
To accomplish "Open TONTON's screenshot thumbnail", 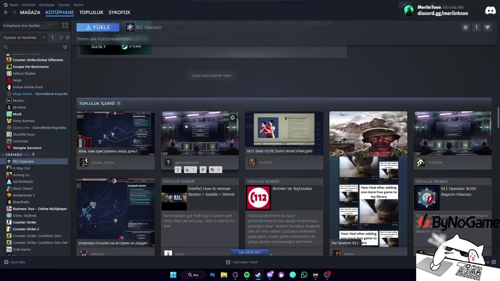I will point(452,133).
